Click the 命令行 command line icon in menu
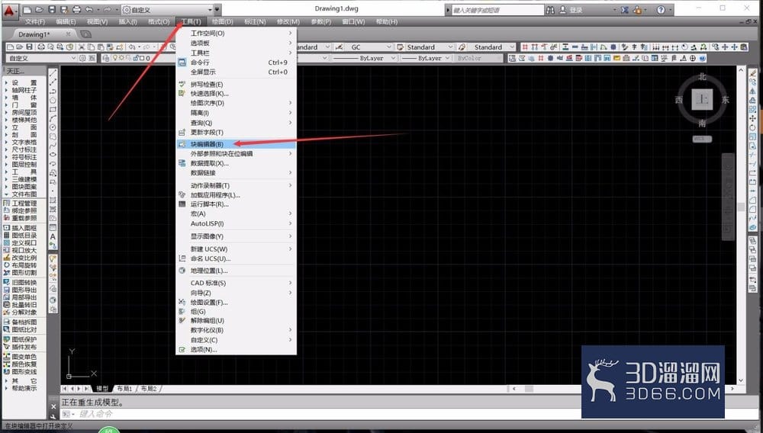The image size is (763, 433). point(182,63)
